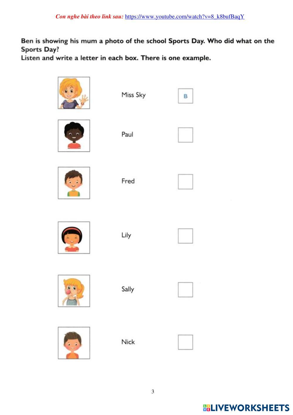The height and width of the screenshot is (415, 293).
Task: Click the name label Sally
Action: click(x=128, y=289)
